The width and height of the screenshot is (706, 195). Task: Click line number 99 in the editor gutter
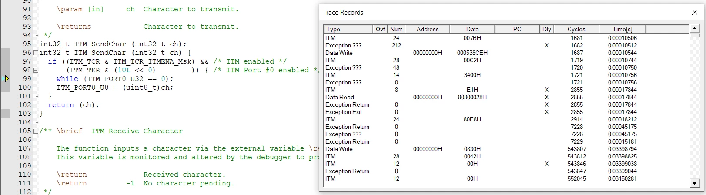coord(27,79)
